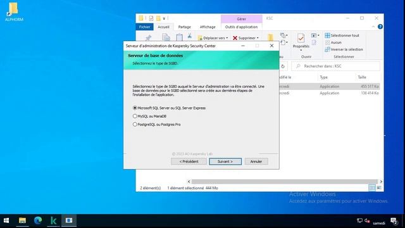Screen dimensions: 405x228
Task: Click the quick access new folder icon in titlebar
Action: [x=158, y=18]
